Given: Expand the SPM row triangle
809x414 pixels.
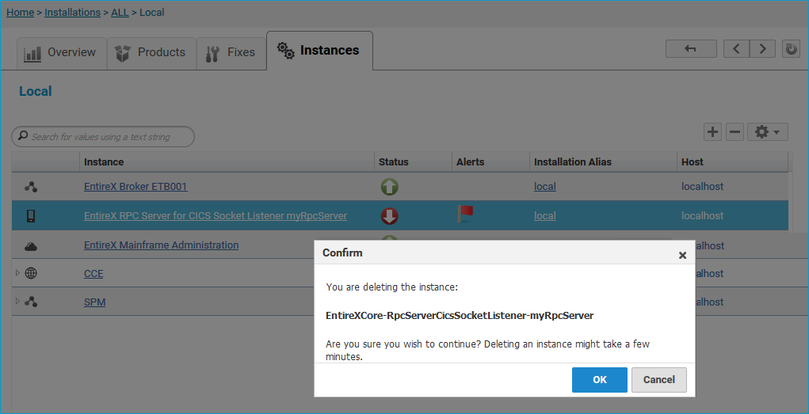Looking at the screenshot, I should (x=17, y=301).
